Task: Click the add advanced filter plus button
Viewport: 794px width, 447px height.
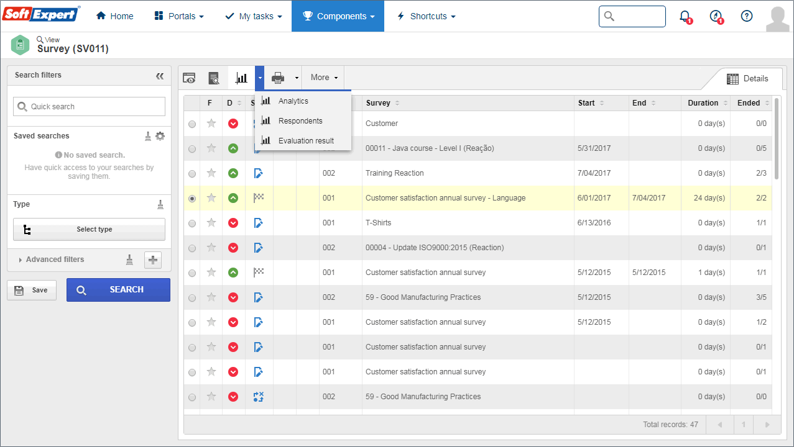Action: tap(153, 260)
